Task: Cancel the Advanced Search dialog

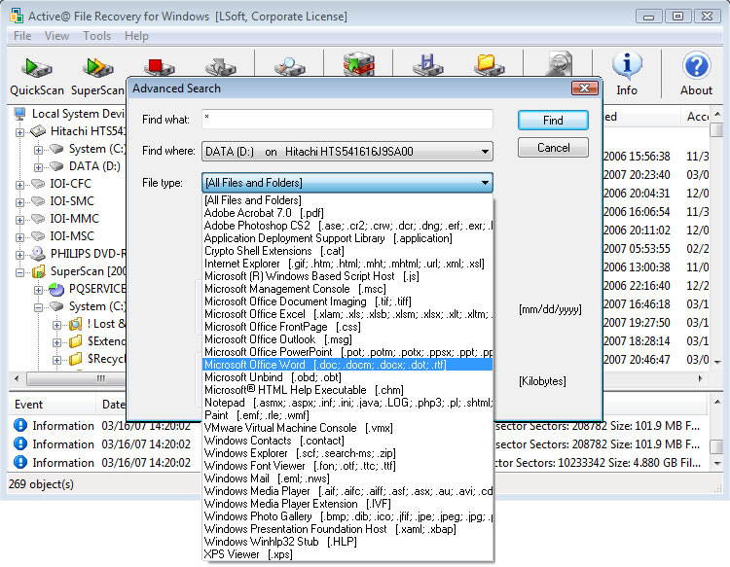Action: tap(553, 148)
